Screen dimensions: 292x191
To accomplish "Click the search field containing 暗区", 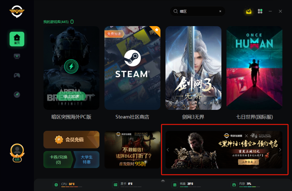I will tap(197, 11).
